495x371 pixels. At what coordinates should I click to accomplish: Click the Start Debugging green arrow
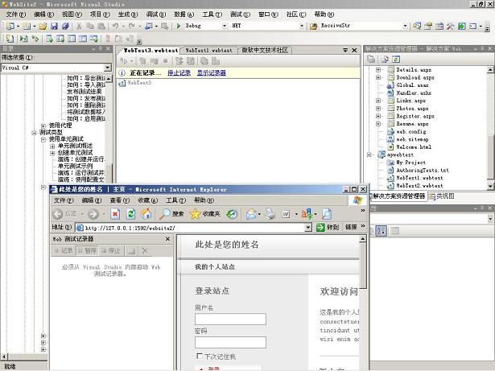tap(179, 26)
